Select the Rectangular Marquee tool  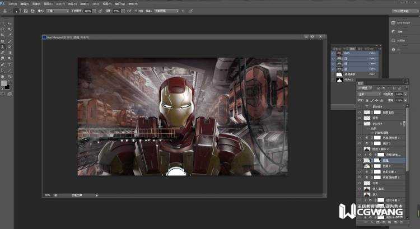(x=2, y=23)
